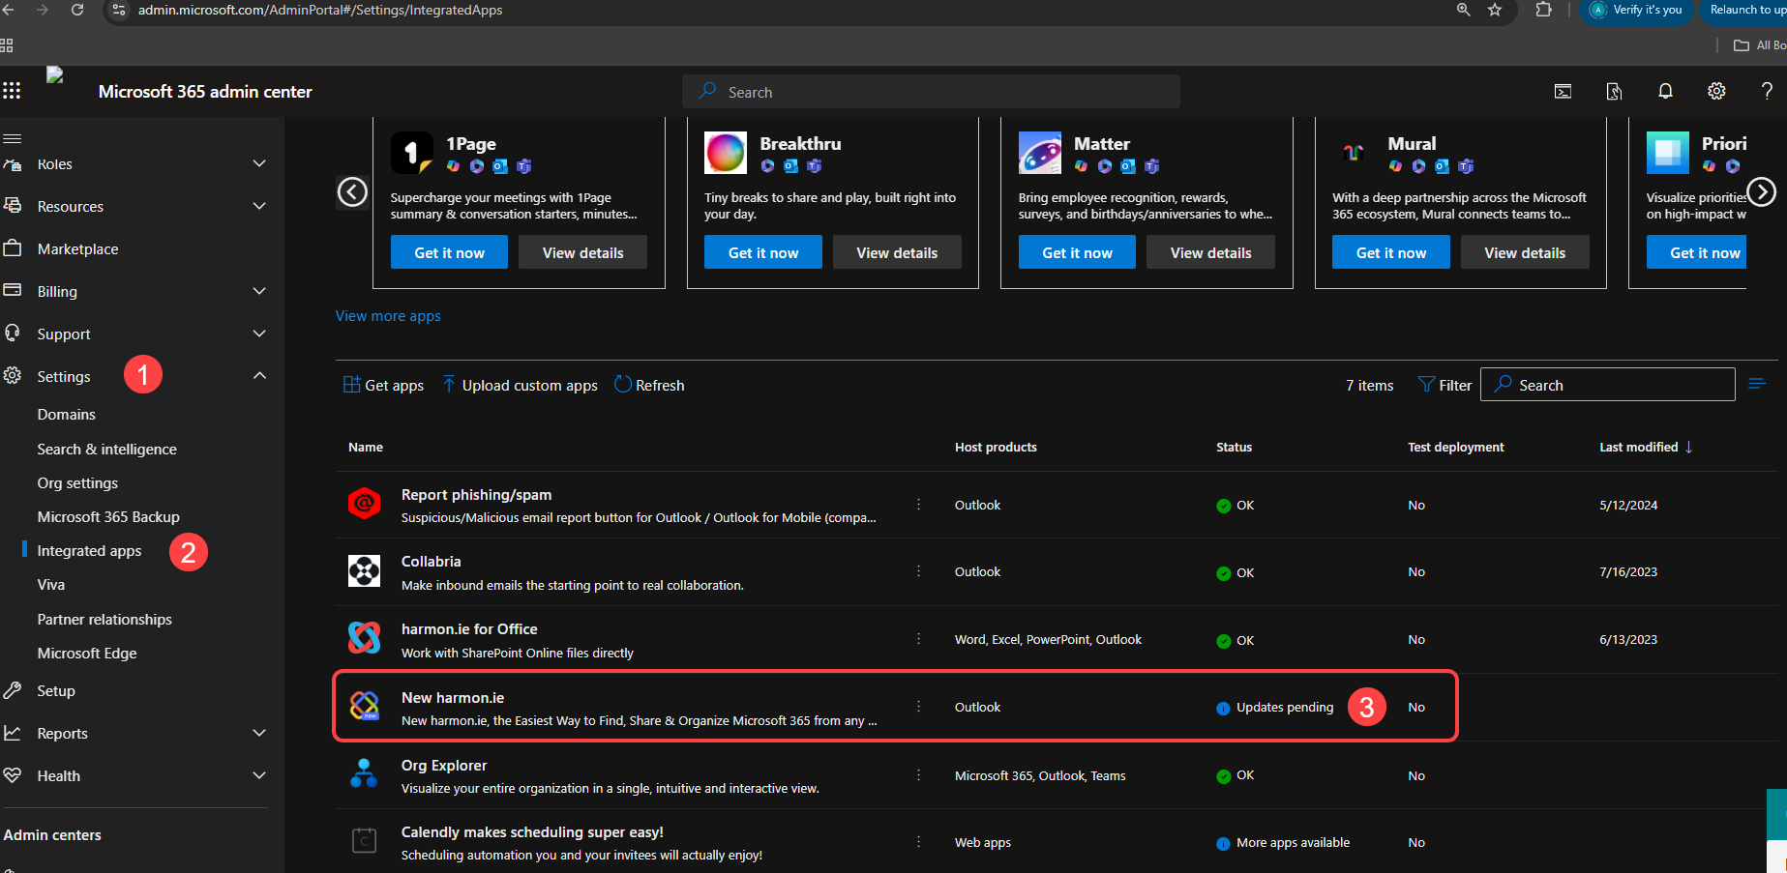Open the list view options icon
The width and height of the screenshot is (1787, 873).
coord(1757,384)
